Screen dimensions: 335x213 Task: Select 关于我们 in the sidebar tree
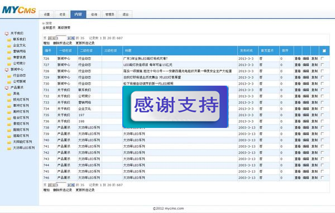(x=17, y=33)
